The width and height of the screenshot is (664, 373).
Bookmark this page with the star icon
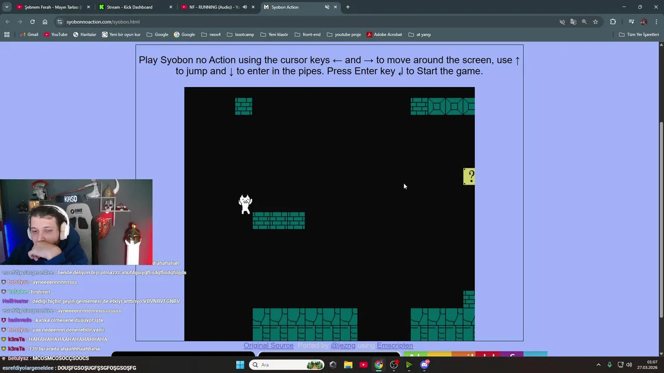pyautogui.click(x=596, y=22)
